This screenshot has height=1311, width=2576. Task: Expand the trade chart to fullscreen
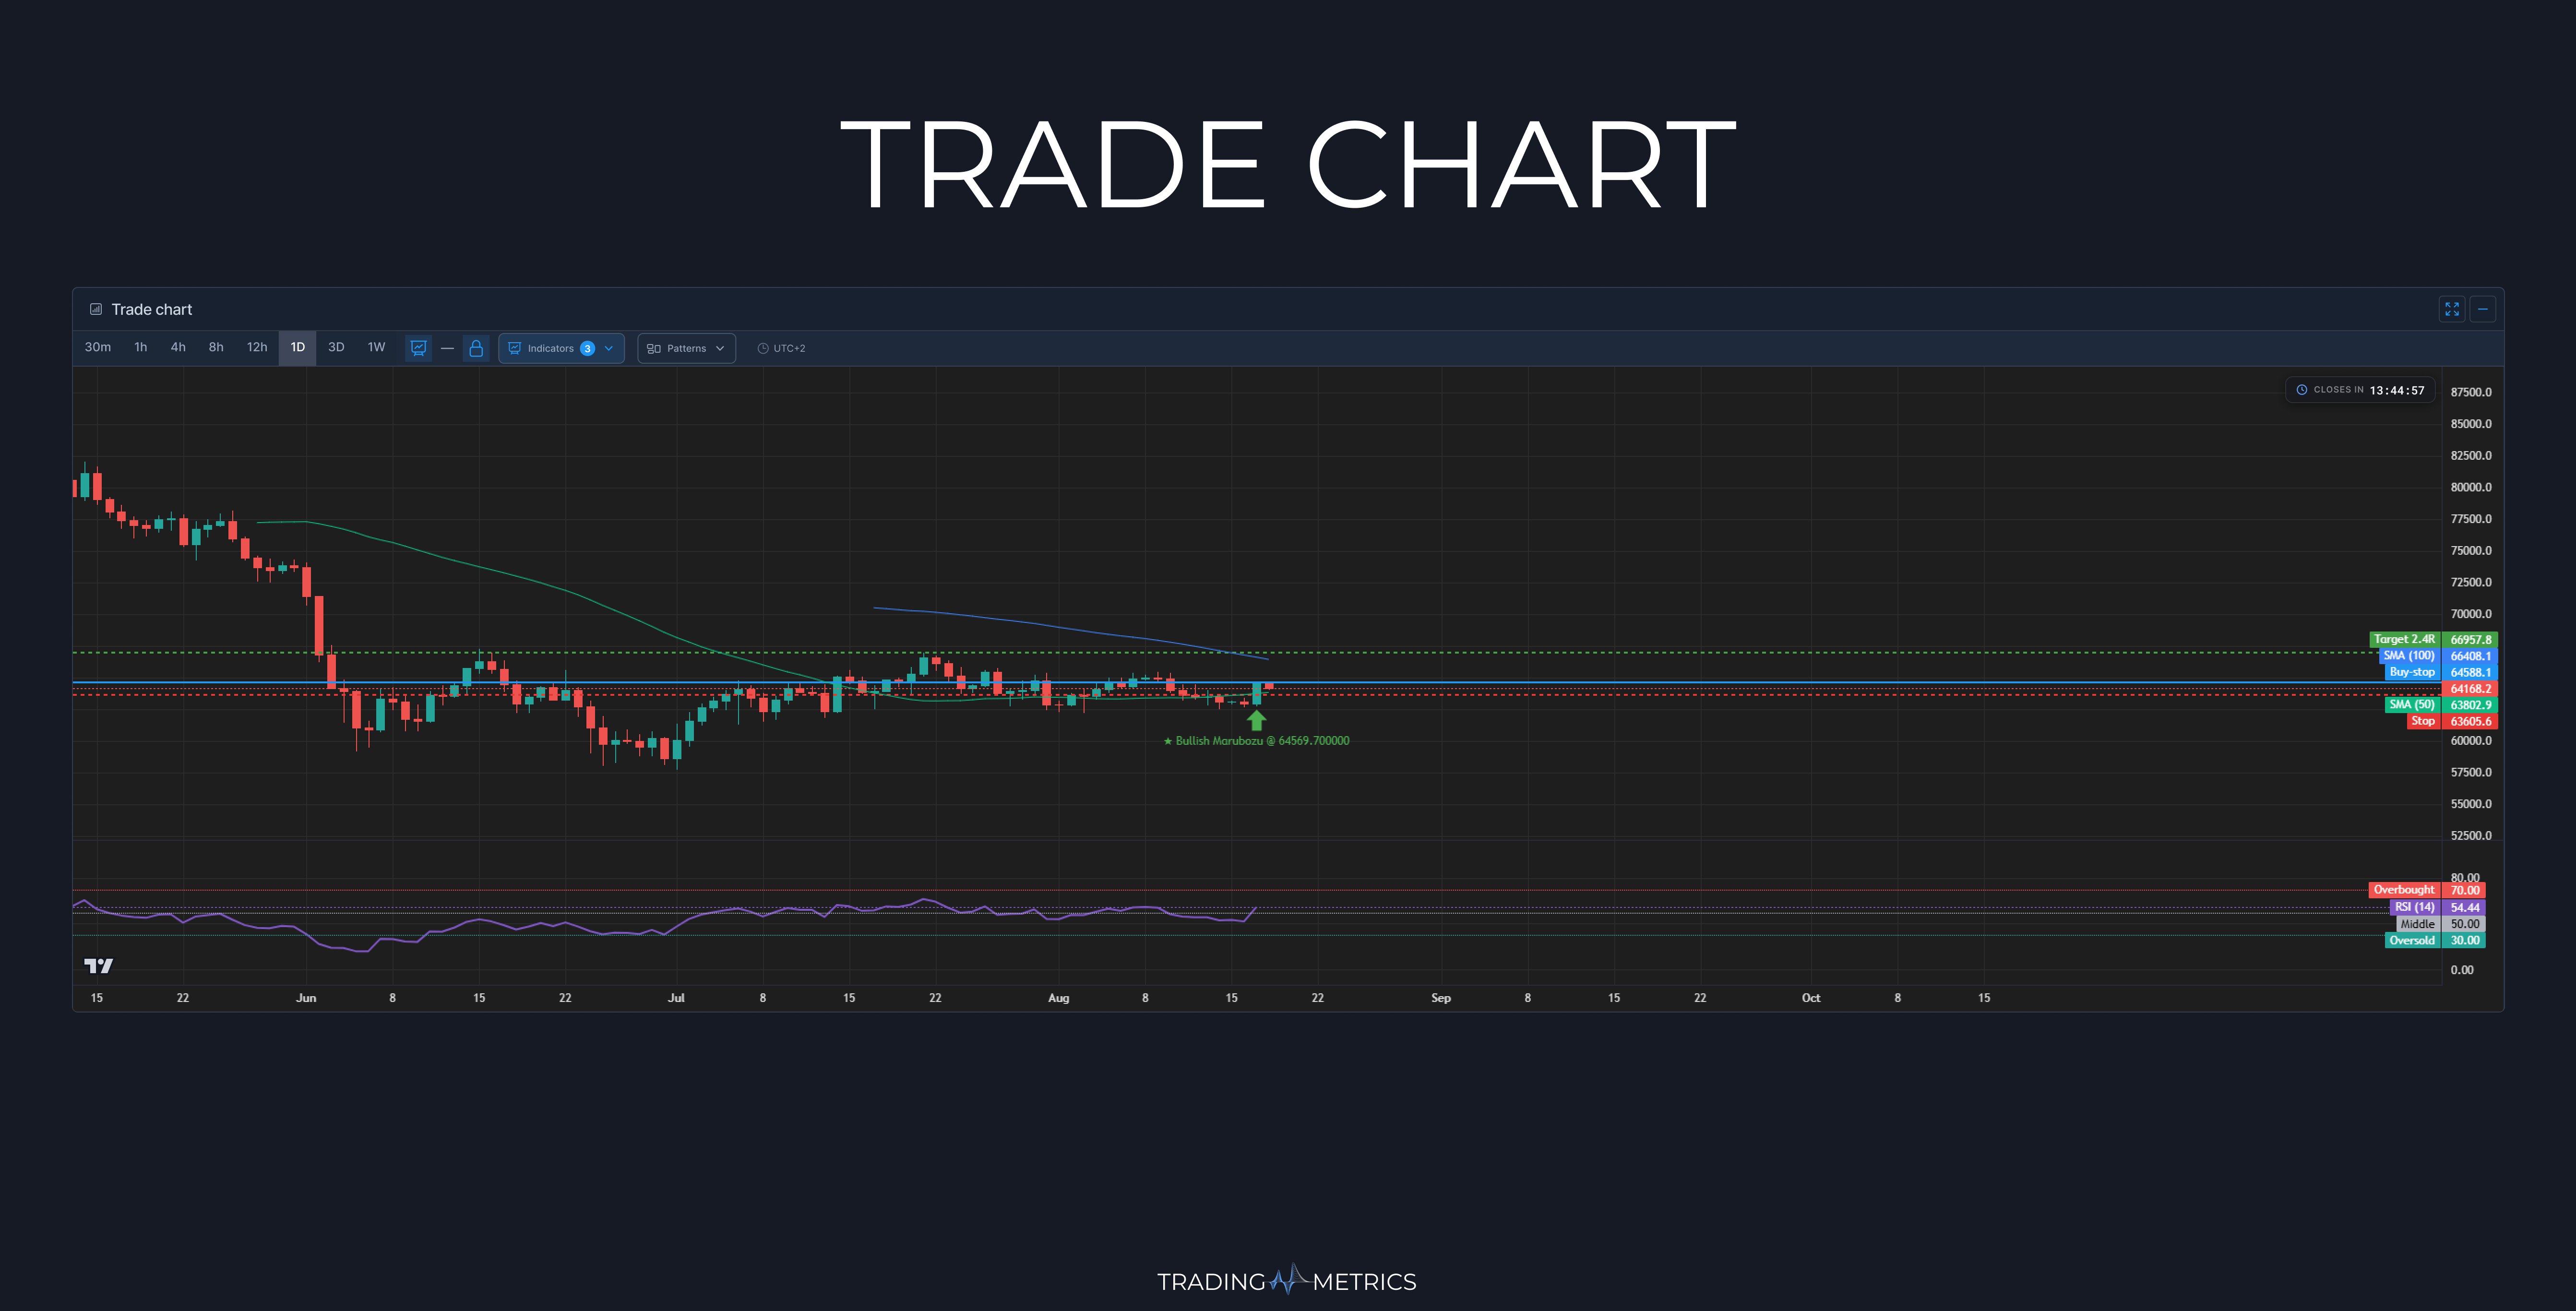(x=2451, y=309)
